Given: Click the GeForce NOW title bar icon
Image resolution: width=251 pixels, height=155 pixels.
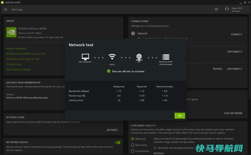Looking at the screenshot, I should click(2, 2).
